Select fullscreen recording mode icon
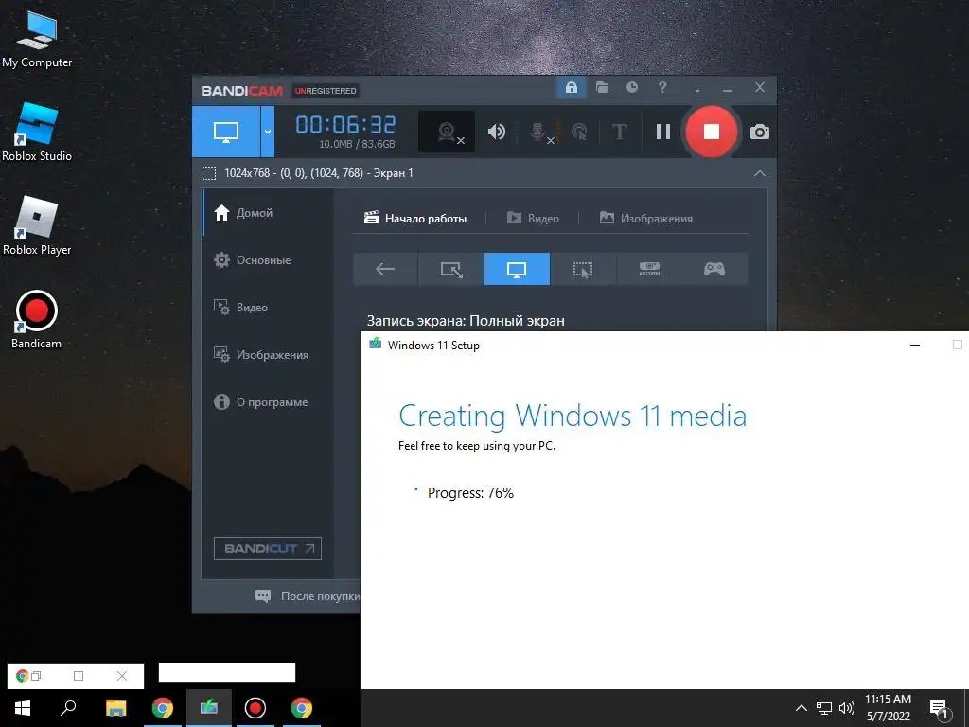The width and height of the screenshot is (969, 727). pyautogui.click(x=517, y=269)
